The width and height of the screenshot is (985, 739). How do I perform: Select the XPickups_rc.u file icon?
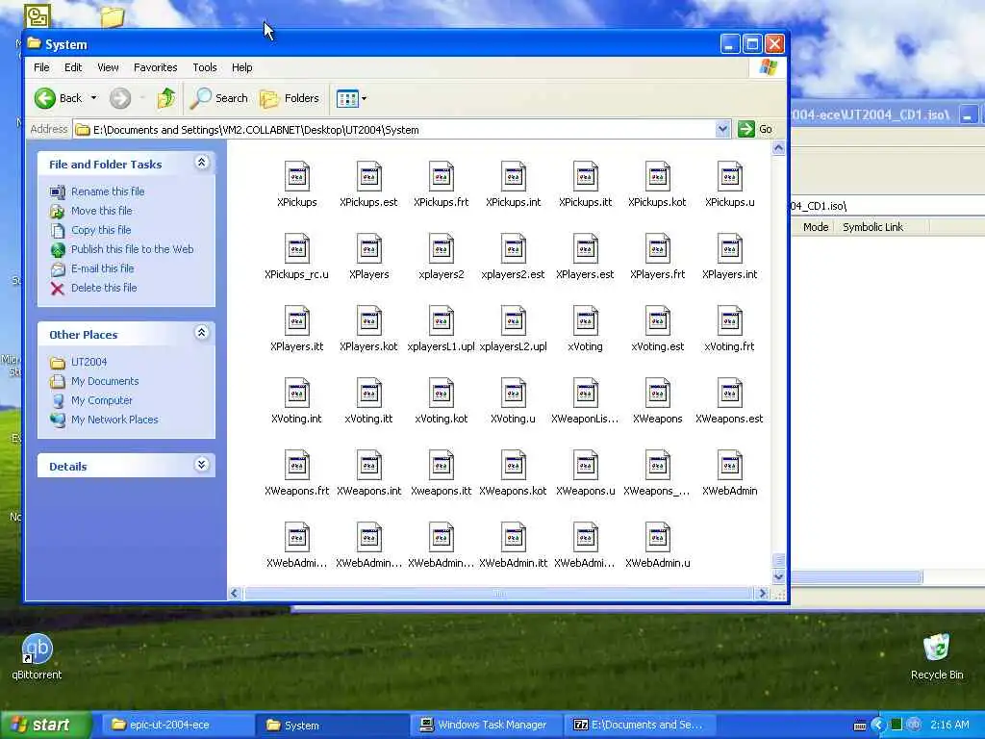pos(296,249)
